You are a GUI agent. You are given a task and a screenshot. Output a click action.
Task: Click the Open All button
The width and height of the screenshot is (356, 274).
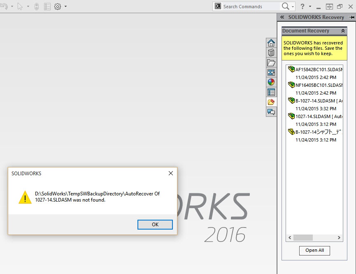coord(314,251)
